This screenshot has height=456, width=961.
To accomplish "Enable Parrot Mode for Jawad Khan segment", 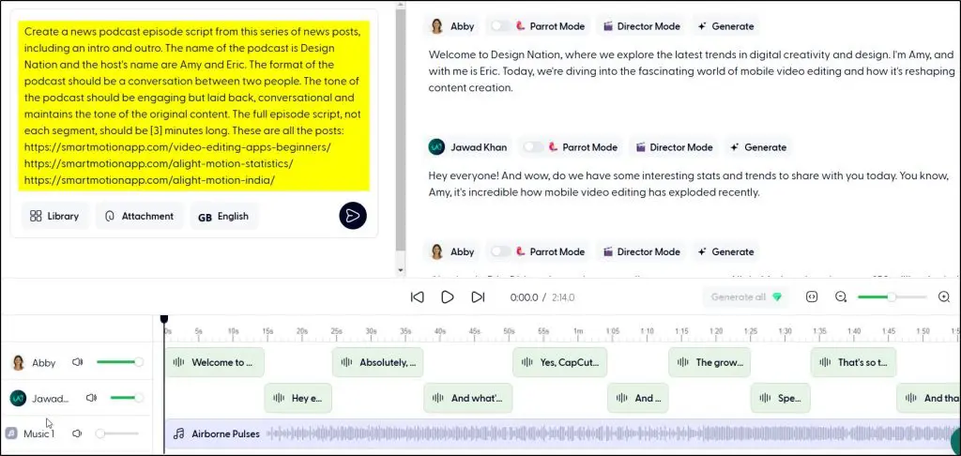I will (533, 147).
